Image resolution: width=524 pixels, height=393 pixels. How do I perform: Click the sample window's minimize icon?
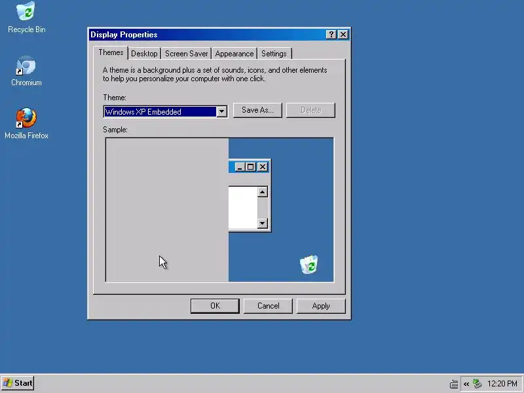click(x=239, y=167)
